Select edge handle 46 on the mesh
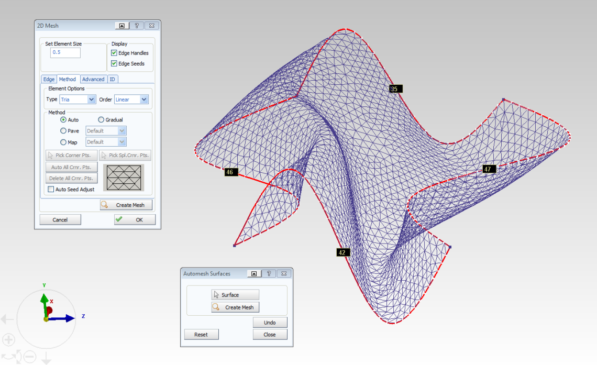The height and width of the screenshot is (365, 597). 231,172
